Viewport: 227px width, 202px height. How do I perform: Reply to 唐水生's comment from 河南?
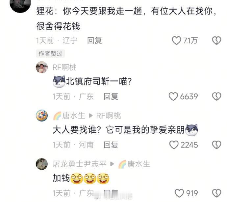pos(111,145)
